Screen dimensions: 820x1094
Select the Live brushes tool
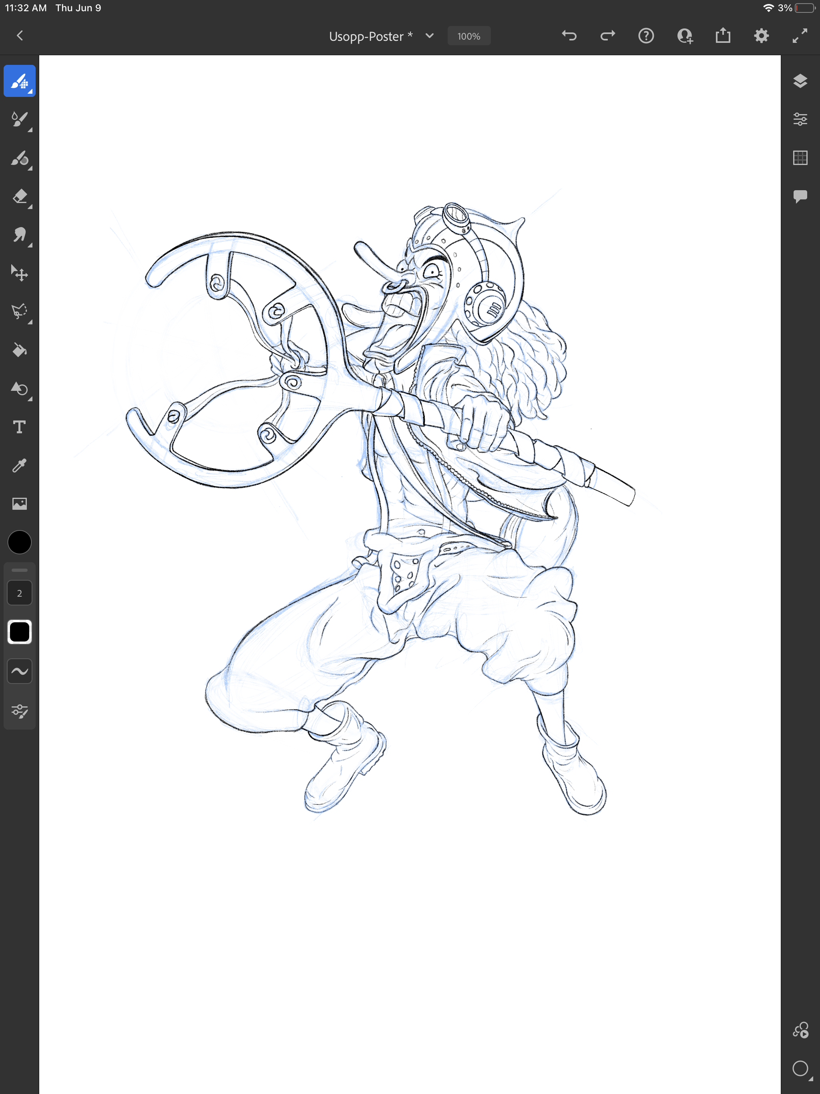19,119
